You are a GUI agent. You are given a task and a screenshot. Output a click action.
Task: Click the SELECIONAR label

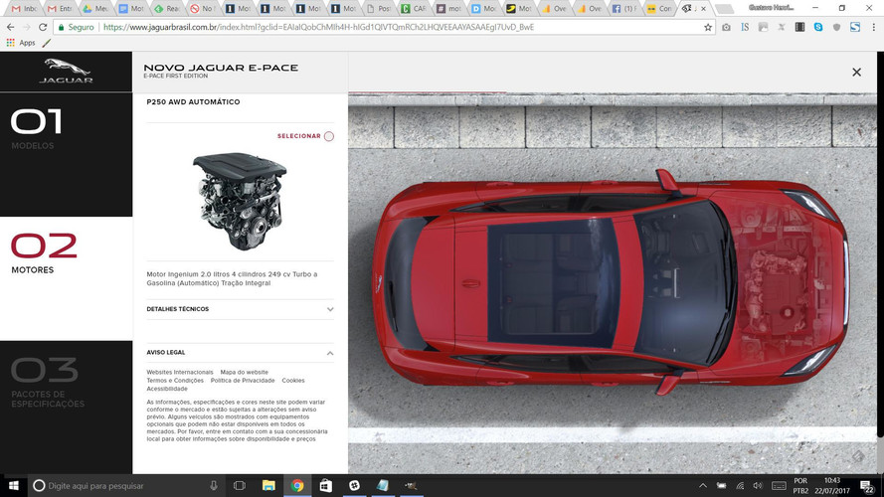coord(298,136)
